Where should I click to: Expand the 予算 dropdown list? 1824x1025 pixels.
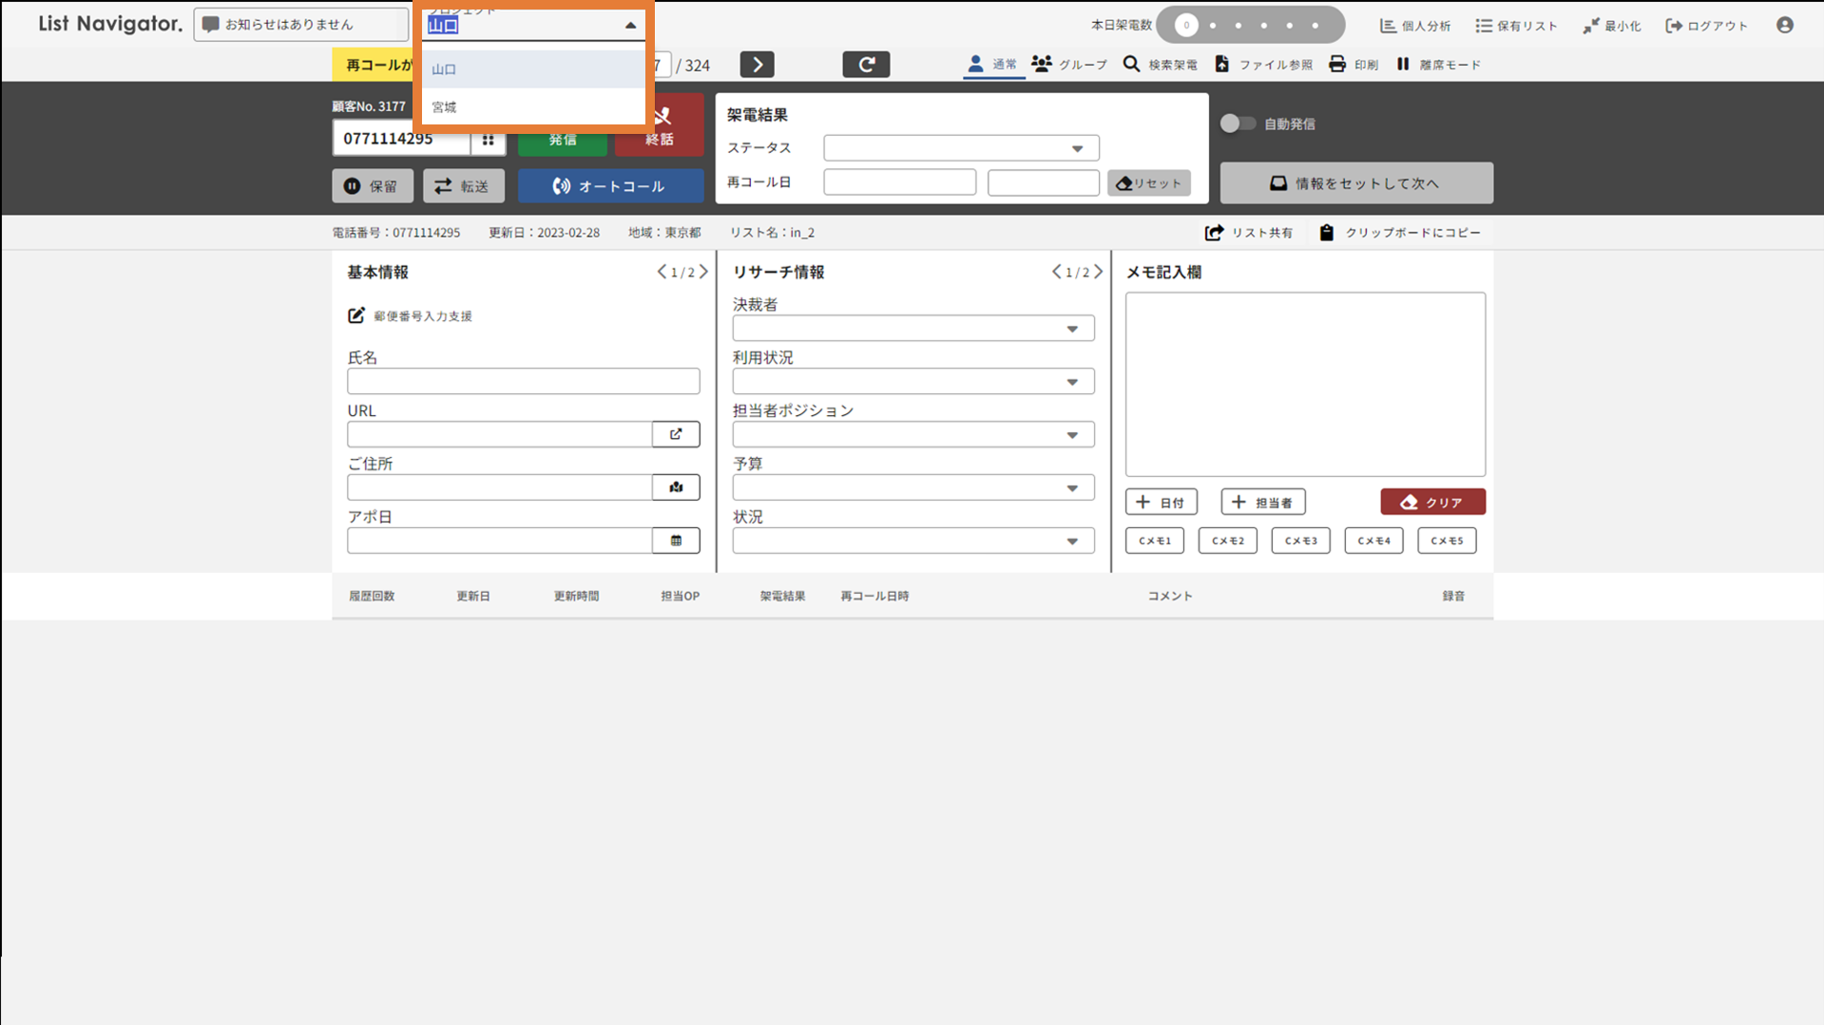(912, 488)
